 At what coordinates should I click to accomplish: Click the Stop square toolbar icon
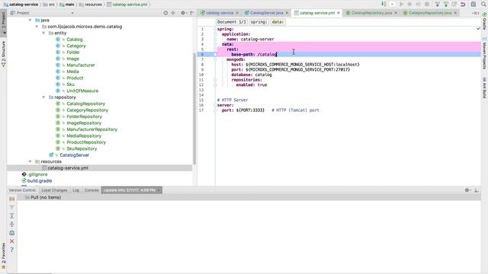(x=427, y=4)
